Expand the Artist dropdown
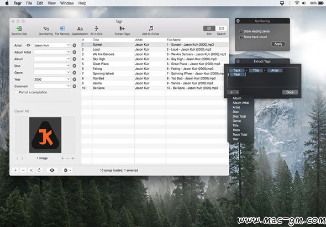326x227 pixels. [68, 45]
